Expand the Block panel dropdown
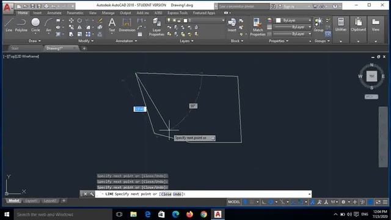 (x=237, y=41)
